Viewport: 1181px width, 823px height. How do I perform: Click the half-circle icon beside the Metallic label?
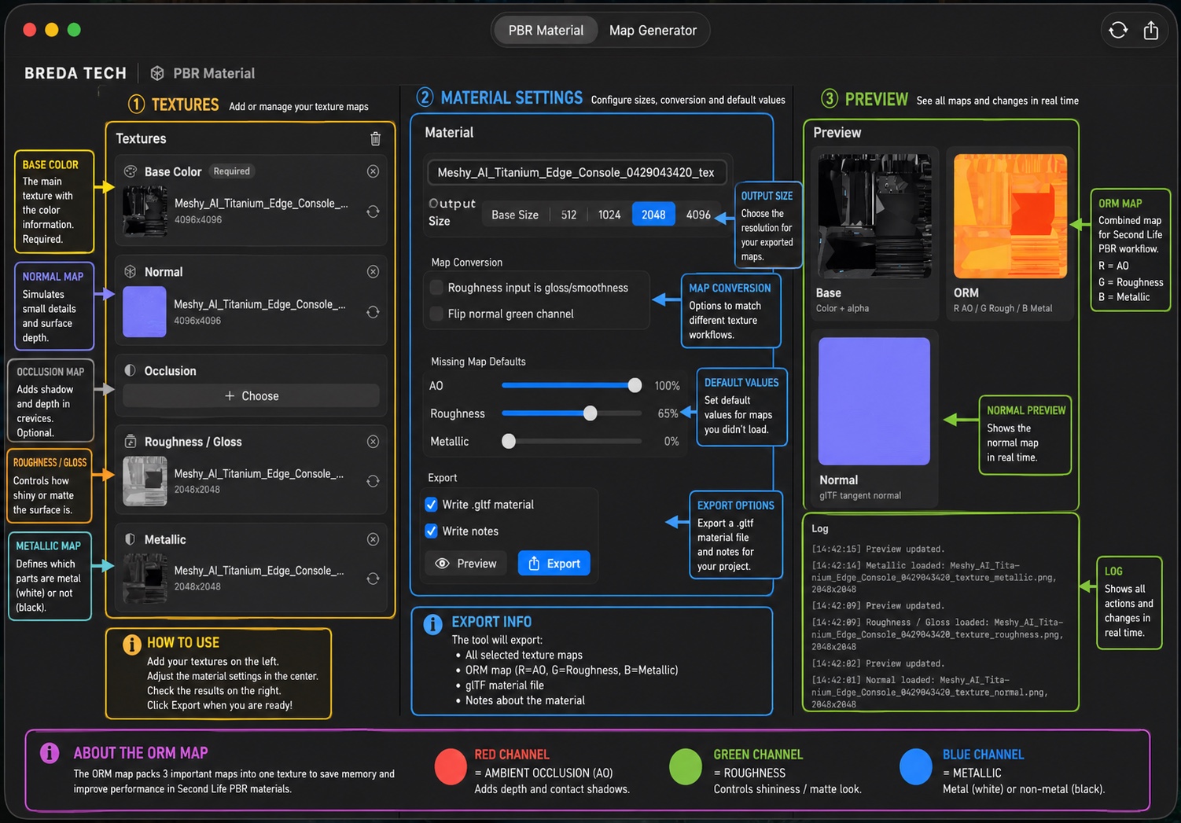click(x=130, y=539)
